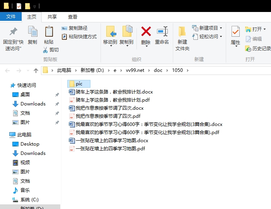Navigate to 新加卷 (D:) breadcrumb
This screenshot has width=271, height=209.
tap(92, 70)
